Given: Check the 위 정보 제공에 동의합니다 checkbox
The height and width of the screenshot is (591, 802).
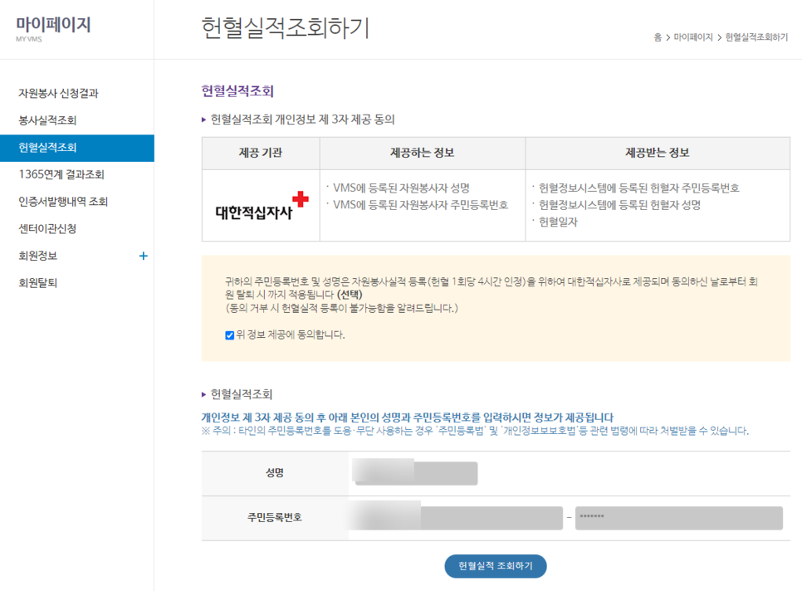Looking at the screenshot, I should (230, 335).
